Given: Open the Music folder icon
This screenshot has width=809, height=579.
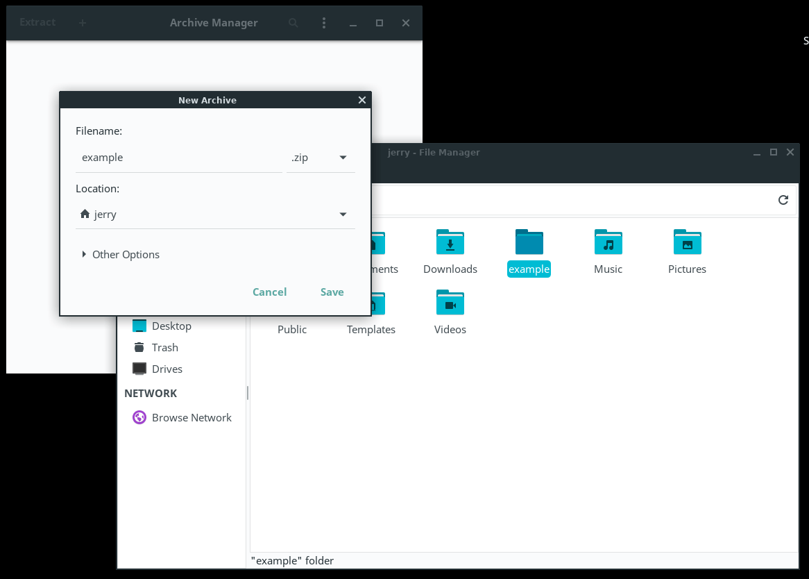Looking at the screenshot, I should tap(608, 242).
